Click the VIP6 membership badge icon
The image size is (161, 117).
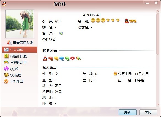[130, 21]
